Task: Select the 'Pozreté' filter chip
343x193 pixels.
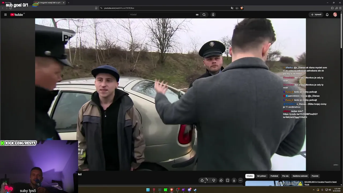Action: pyautogui.click(x=315, y=176)
